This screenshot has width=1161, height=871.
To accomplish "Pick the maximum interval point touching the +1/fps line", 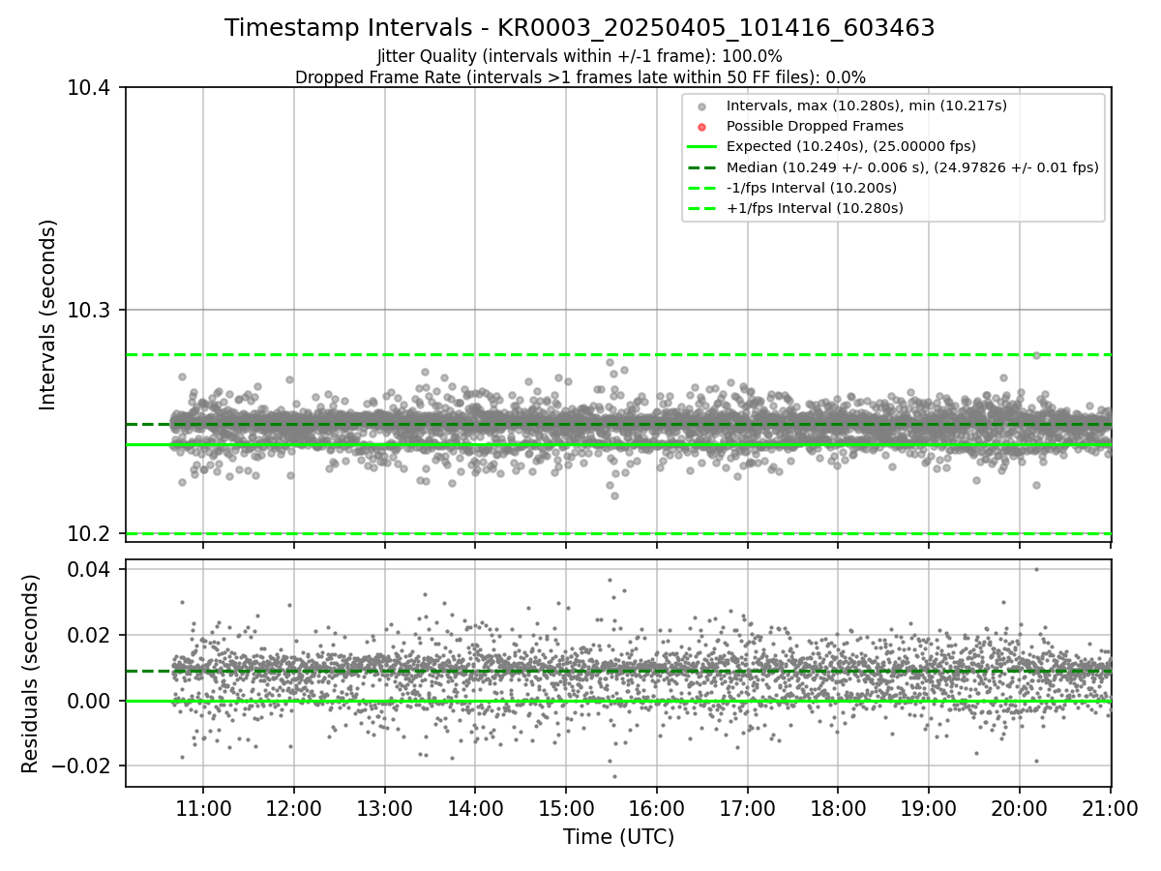I will pyautogui.click(x=1036, y=355).
